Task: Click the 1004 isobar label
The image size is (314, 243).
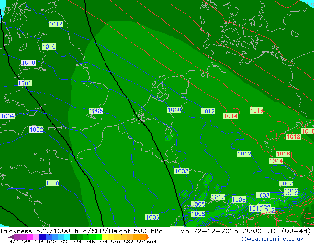Action: tap(7, 116)
